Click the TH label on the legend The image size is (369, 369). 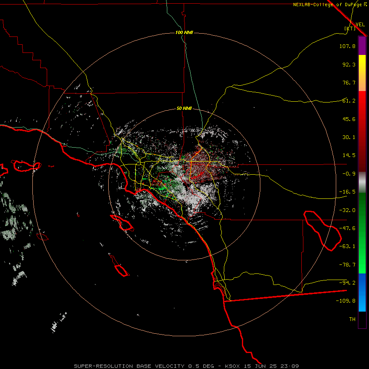point(352,319)
